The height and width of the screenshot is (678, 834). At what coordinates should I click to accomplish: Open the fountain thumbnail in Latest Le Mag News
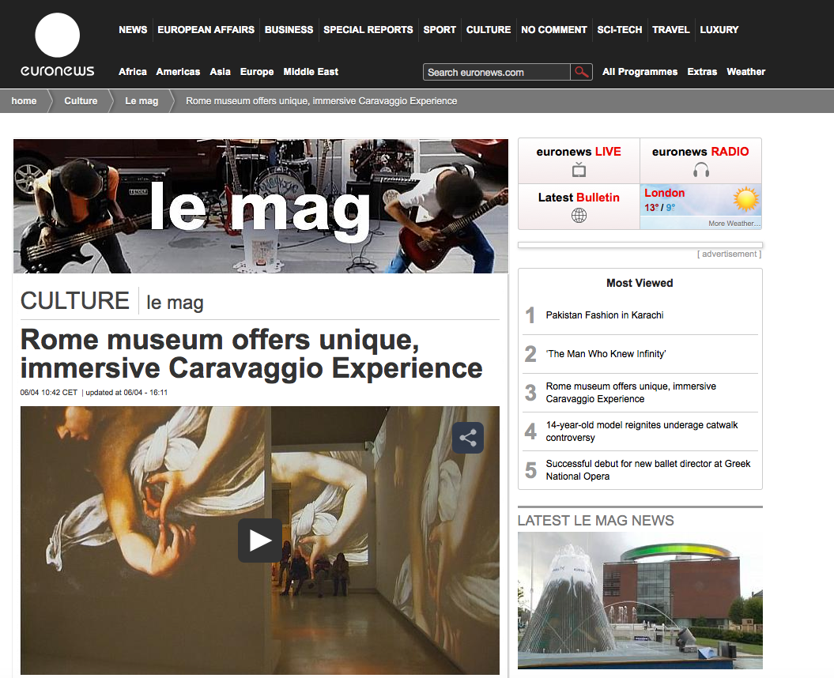[640, 600]
